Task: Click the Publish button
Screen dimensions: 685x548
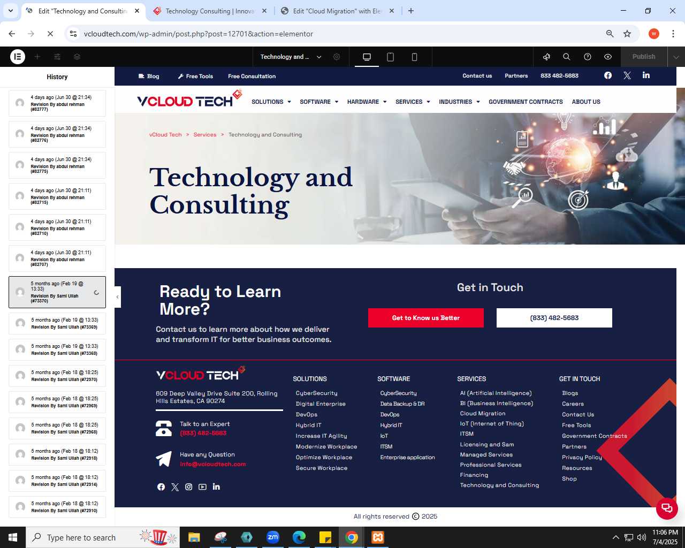Action: 644,57
